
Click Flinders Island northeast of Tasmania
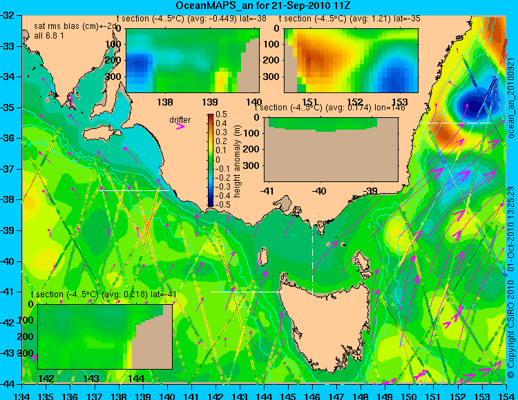[363, 263]
